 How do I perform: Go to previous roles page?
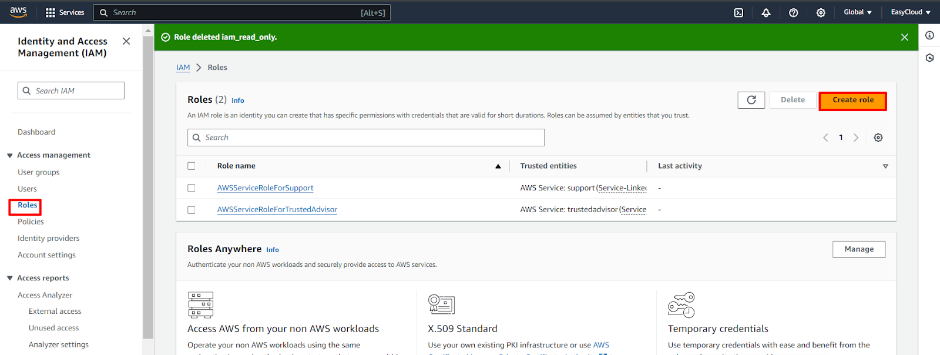(x=825, y=138)
